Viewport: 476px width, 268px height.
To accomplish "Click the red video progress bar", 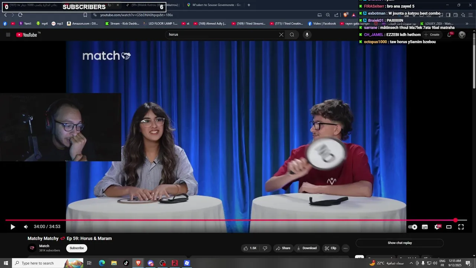I will (236, 220).
